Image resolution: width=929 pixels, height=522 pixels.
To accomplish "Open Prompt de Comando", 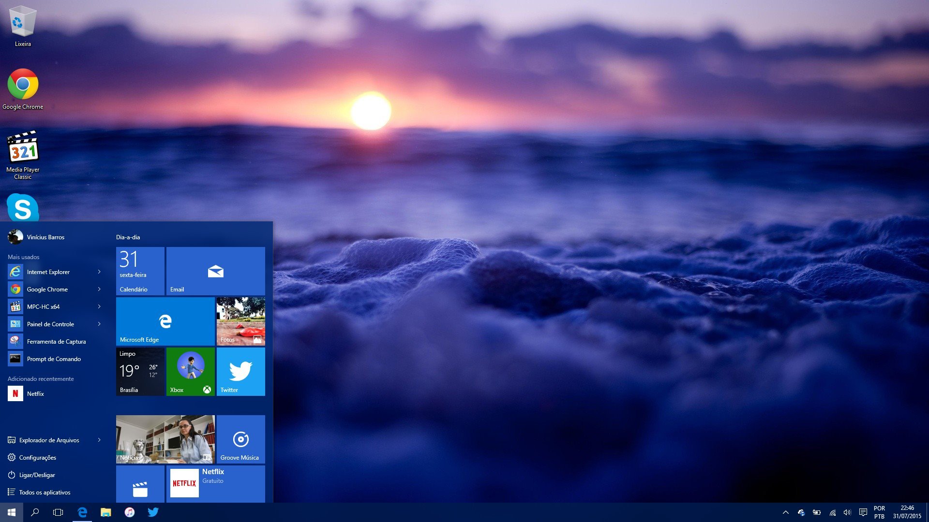I will pos(54,359).
